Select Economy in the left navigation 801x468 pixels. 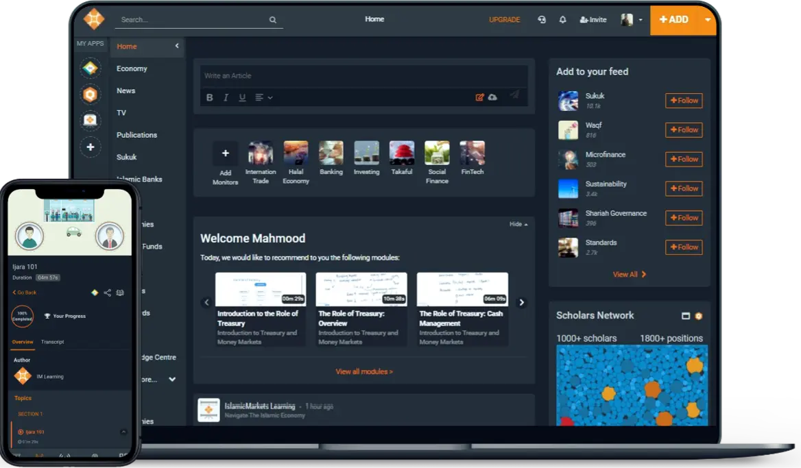coord(132,69)
